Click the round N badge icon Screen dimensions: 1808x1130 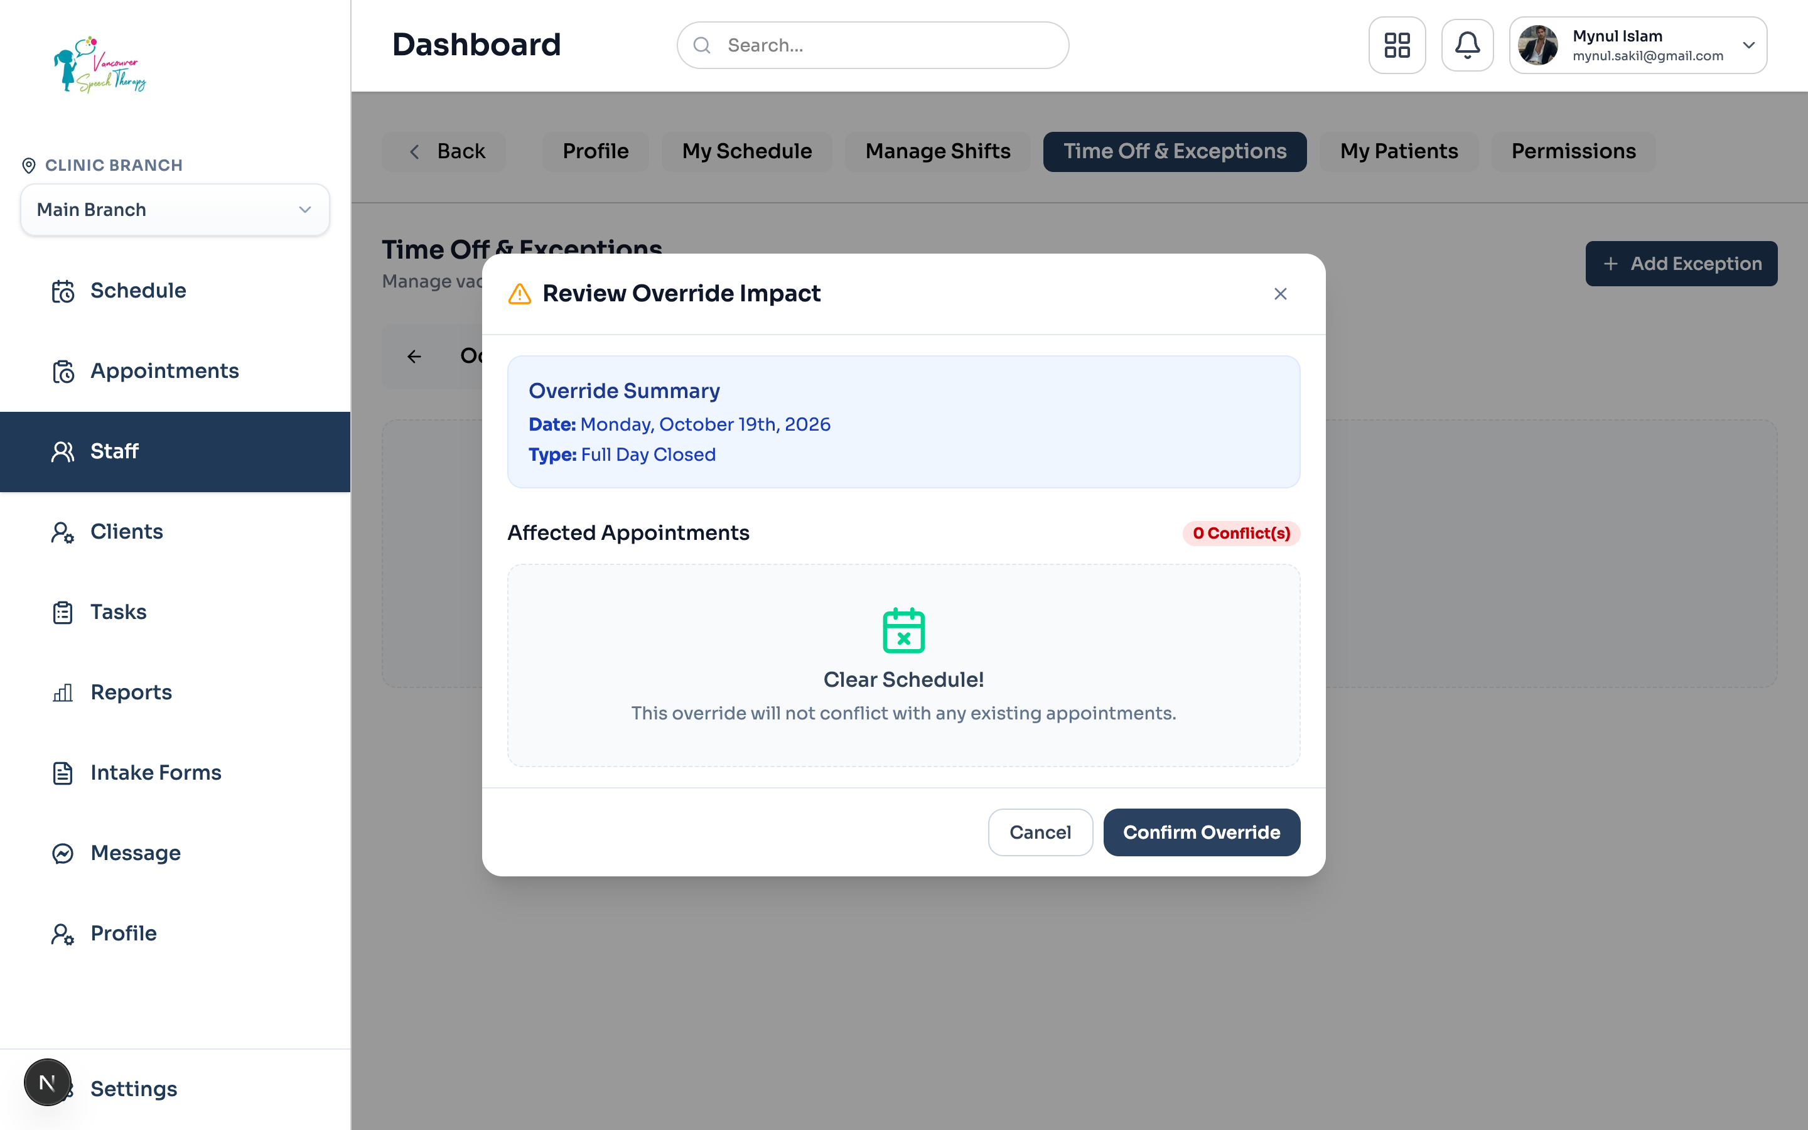47,1082
